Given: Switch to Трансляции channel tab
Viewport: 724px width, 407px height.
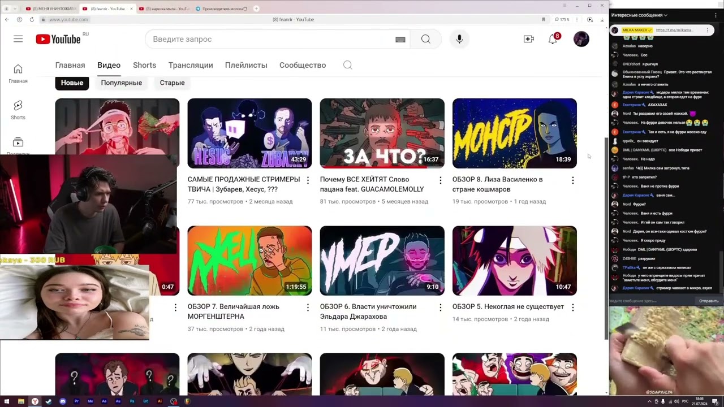Looking at the screenshot, I should [x=191, y=65].
